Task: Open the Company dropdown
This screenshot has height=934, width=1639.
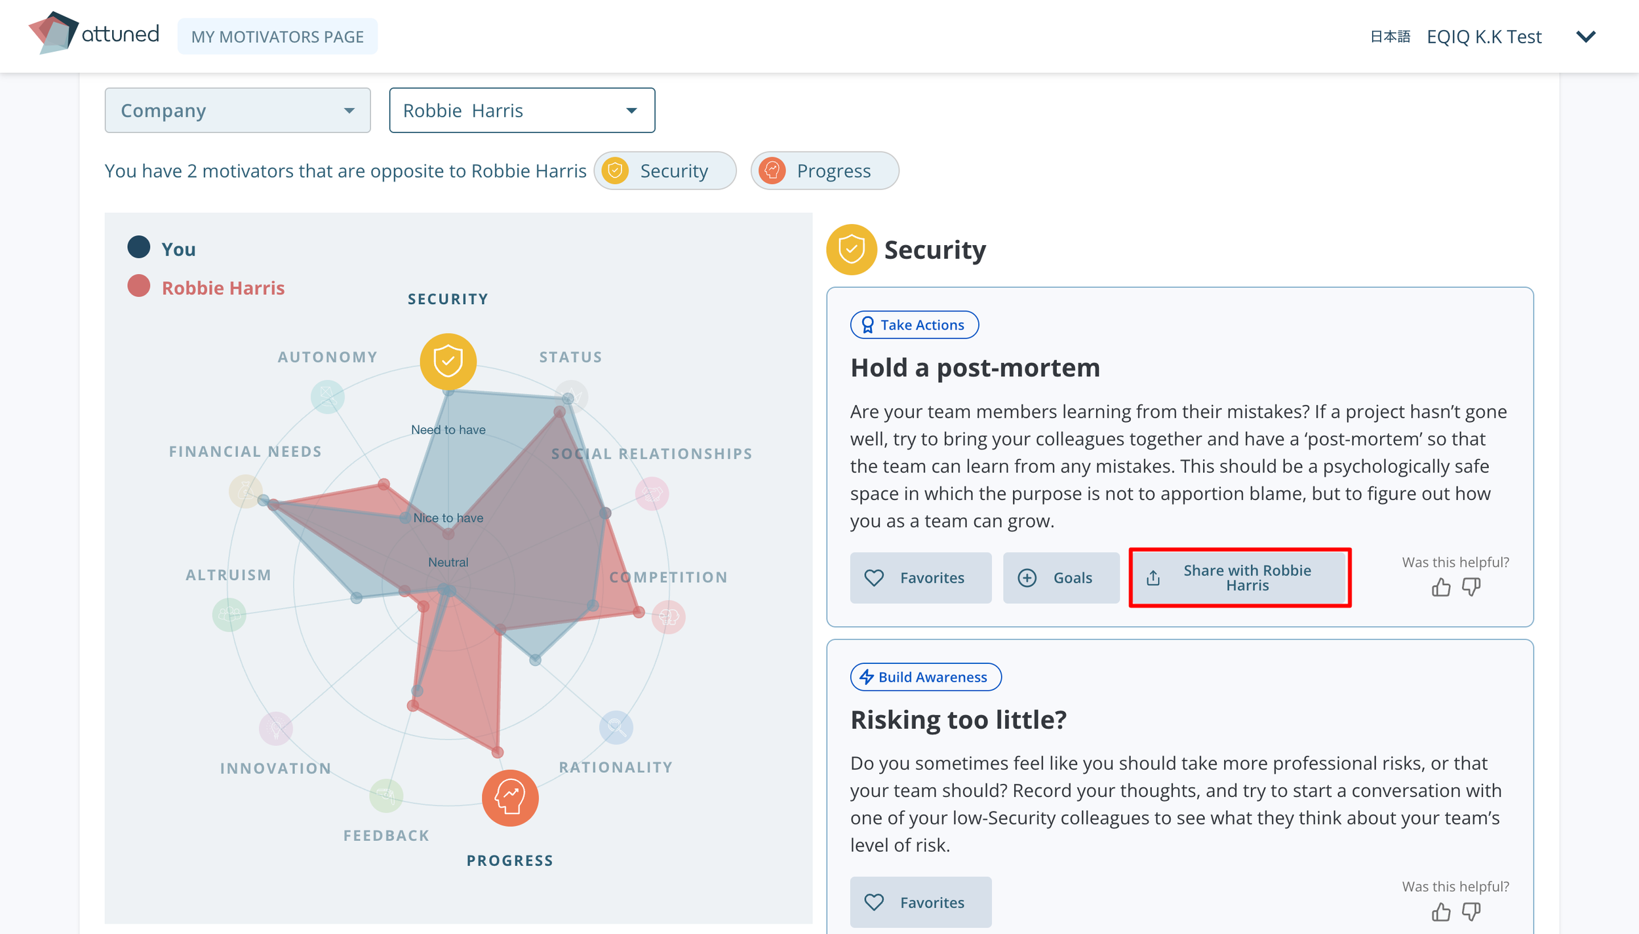Action: coord(237,111)
